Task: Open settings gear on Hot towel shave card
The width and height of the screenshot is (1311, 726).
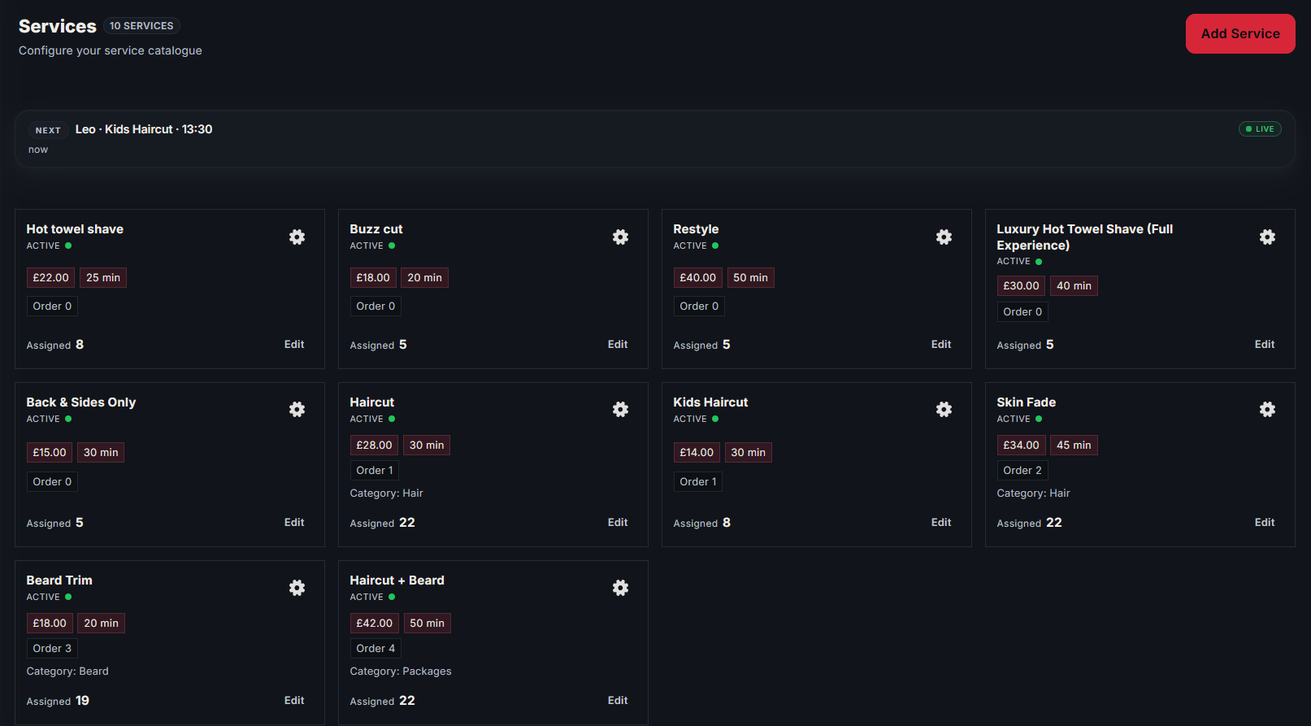Action: click(x=297, y=237)
